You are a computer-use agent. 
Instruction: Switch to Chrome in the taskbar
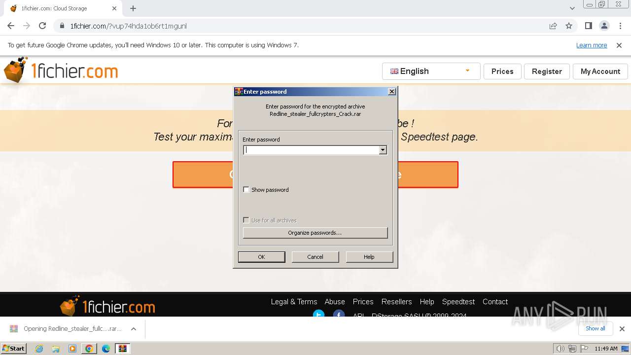89,349
